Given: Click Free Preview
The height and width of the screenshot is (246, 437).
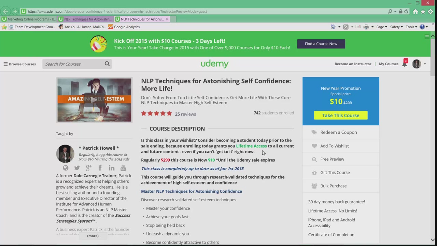Looking at the screenshot, I should 332,159.
